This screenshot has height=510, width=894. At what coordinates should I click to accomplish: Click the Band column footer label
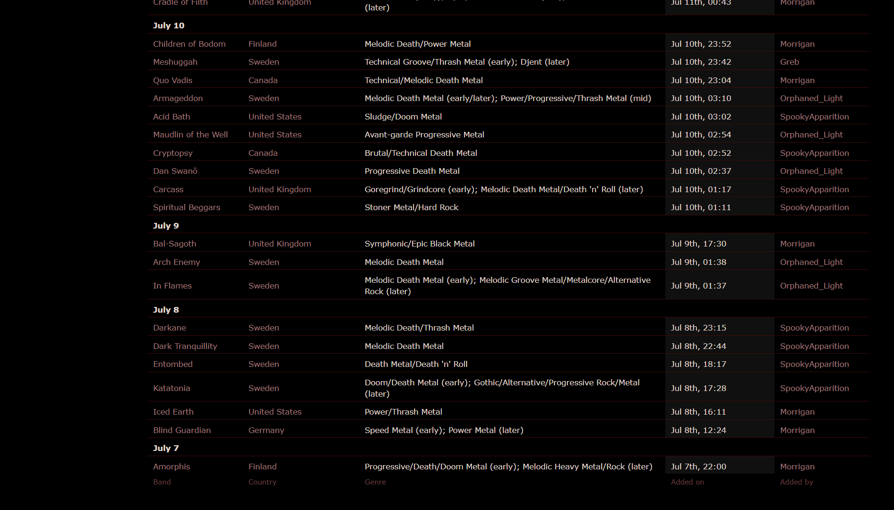click(x=162, y=482)
